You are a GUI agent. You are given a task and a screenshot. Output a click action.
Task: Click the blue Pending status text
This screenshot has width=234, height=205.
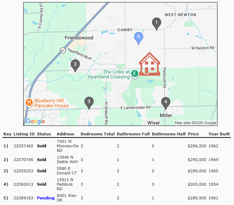click(46, 198)
